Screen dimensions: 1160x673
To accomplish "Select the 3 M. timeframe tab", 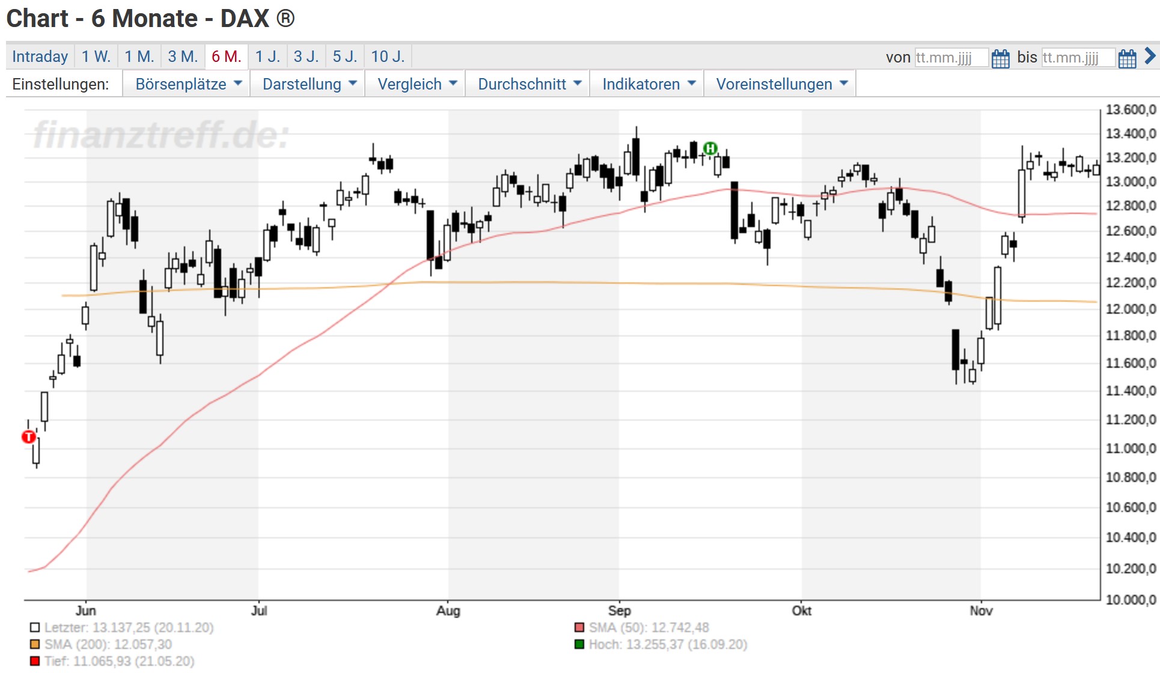I will pos(183,56).
